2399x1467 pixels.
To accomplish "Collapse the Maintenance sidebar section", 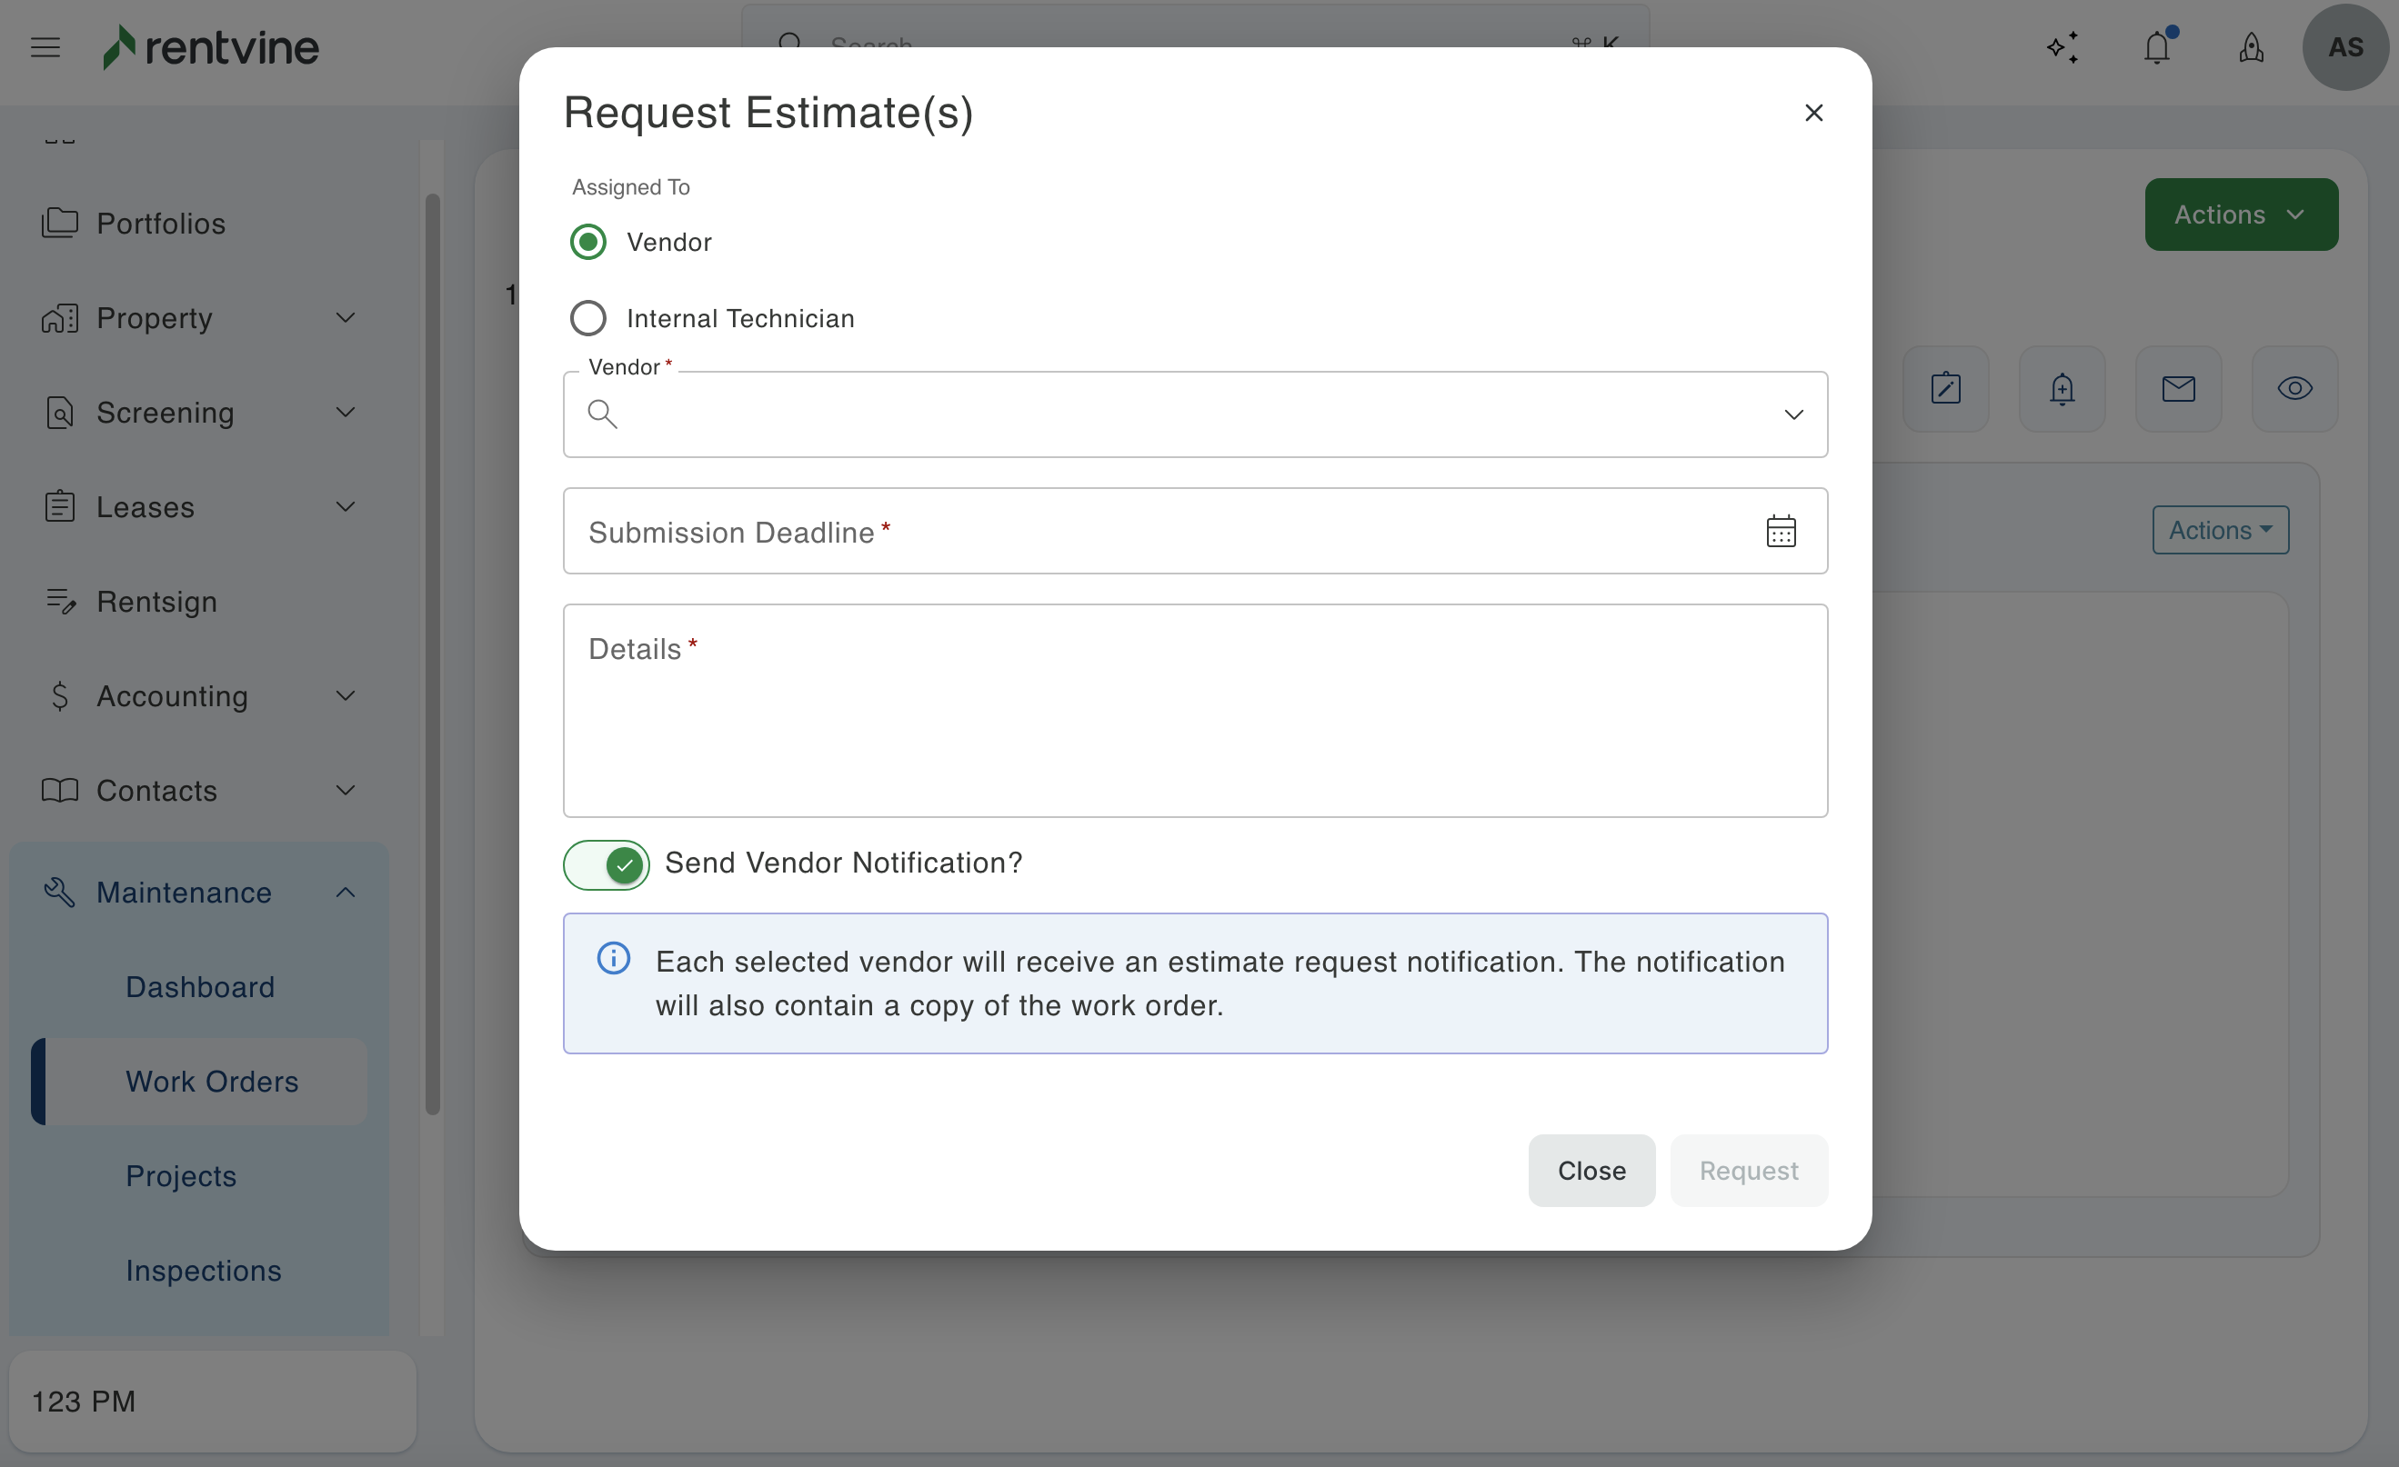I will 345,892.
